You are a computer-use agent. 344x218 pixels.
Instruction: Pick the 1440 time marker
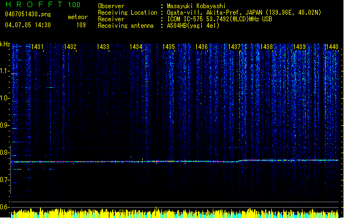[x=331, y=47]
